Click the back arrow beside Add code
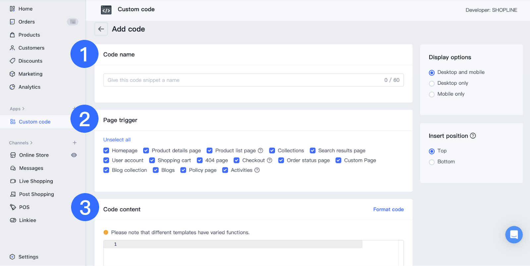Screen dimensions: 530x266 click(101, 29)
